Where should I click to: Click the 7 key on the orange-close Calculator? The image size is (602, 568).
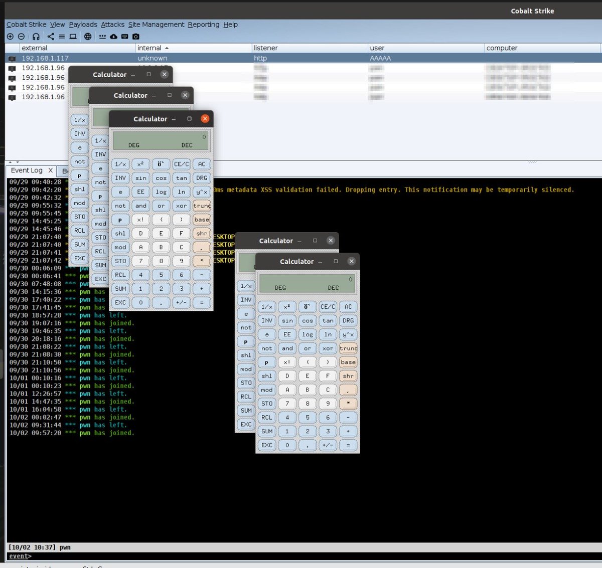point(141,261)
